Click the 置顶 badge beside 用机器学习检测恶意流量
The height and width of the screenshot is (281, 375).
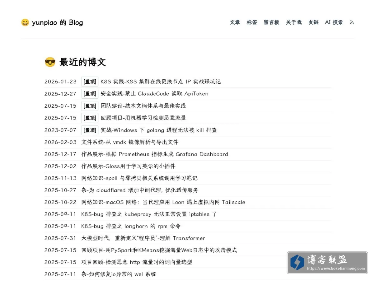tap(90, 118)
